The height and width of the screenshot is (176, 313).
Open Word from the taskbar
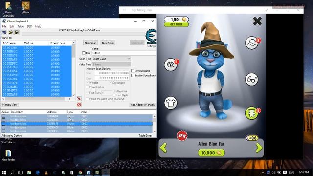[89, 173]
